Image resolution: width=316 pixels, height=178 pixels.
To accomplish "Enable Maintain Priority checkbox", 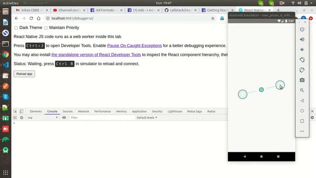I will [46, 28].
